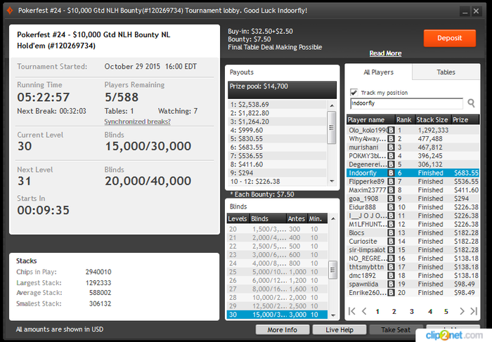Viewport: 492px width, 342px height.
Task: Click bounty B icon beside Curiosite
Action: click(x=391, y=242)
